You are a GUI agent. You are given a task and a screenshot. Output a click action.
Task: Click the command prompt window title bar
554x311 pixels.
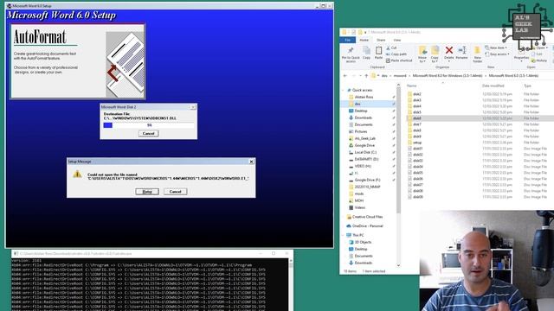click(152, 253)
